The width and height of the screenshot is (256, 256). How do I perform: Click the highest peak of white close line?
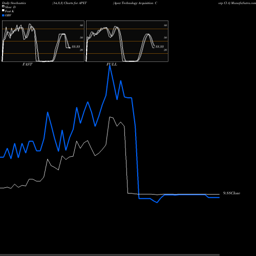[110, 117]
